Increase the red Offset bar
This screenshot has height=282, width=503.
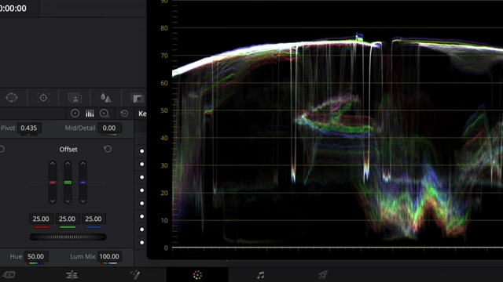tap(53, 164)
